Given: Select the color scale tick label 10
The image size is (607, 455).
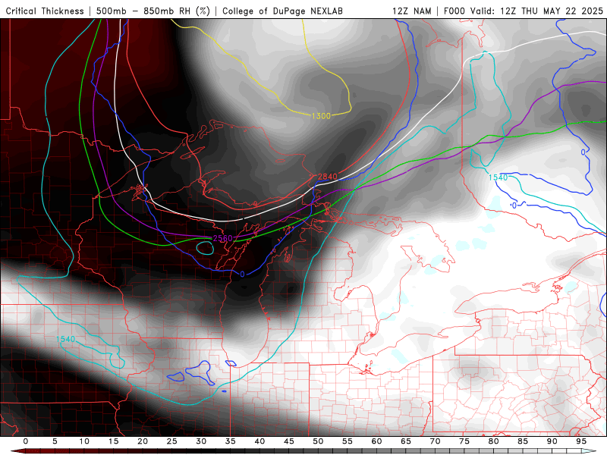Looking at the screenshot, I should pos(84,441).
